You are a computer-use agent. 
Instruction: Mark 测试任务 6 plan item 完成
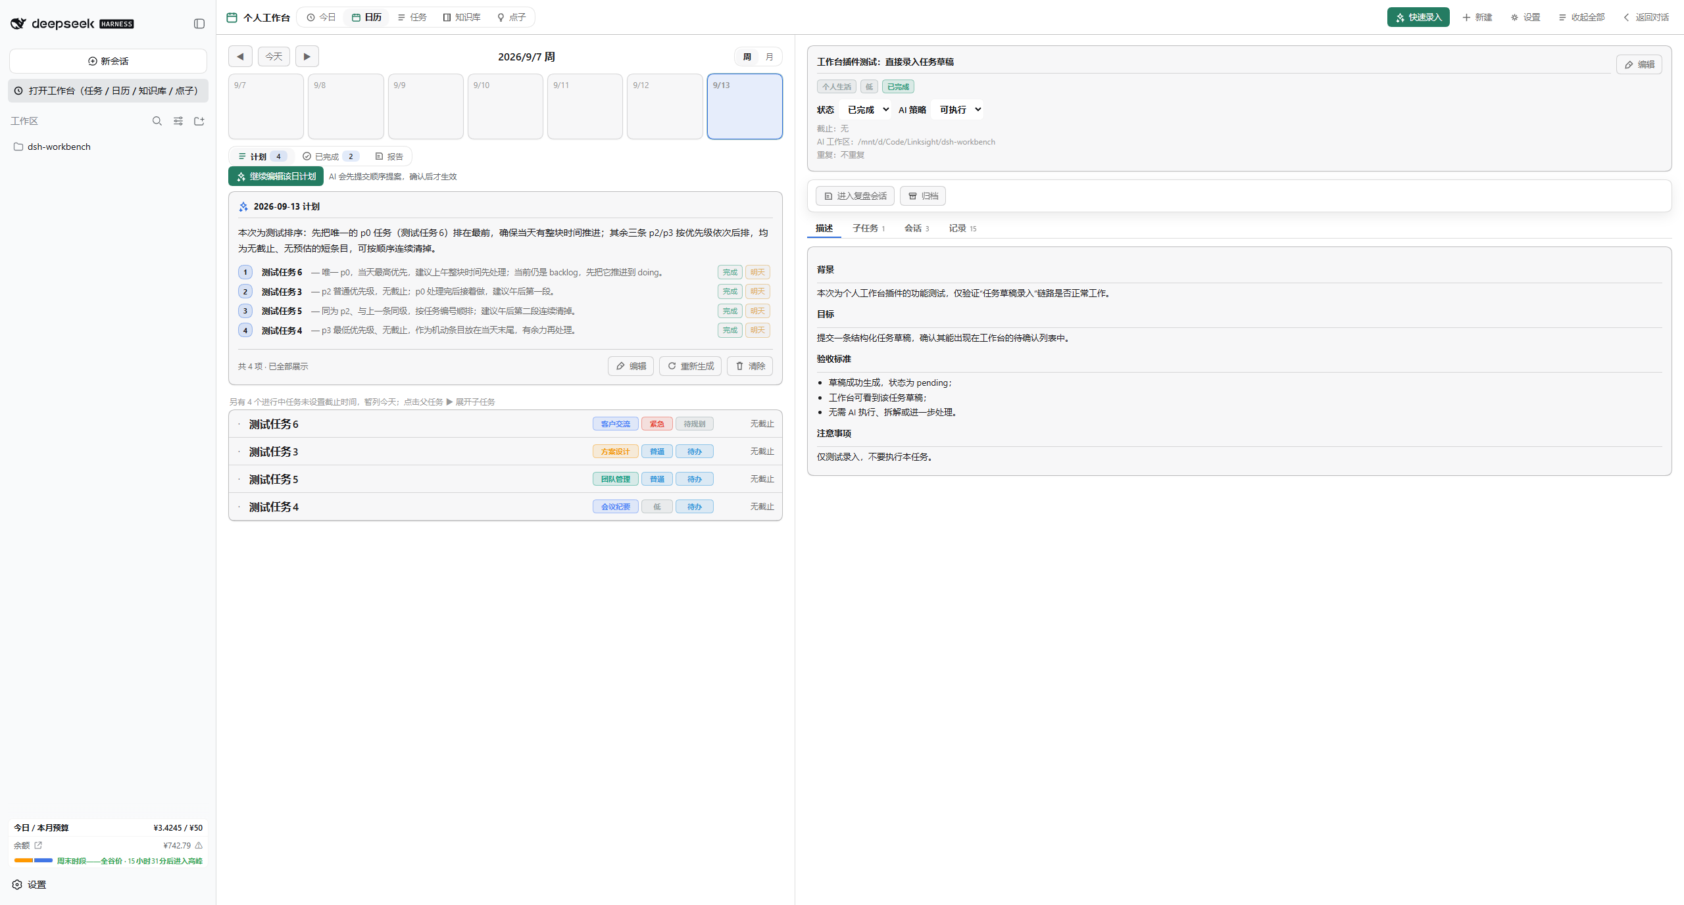tap(730, 272)
